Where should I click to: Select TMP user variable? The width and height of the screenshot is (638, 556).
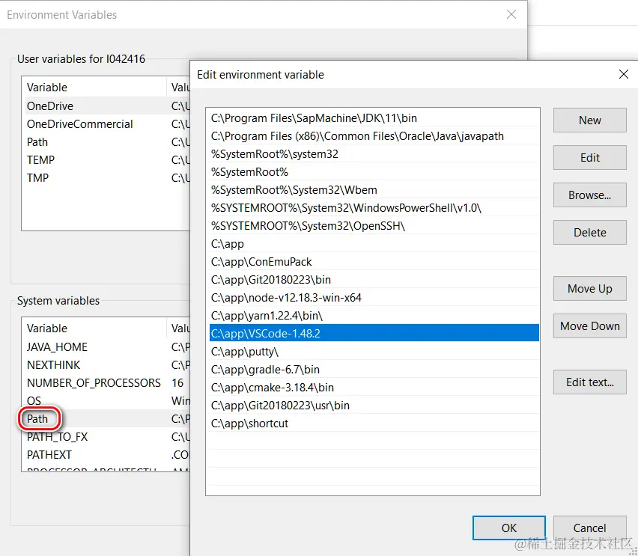tap(106, 177)
